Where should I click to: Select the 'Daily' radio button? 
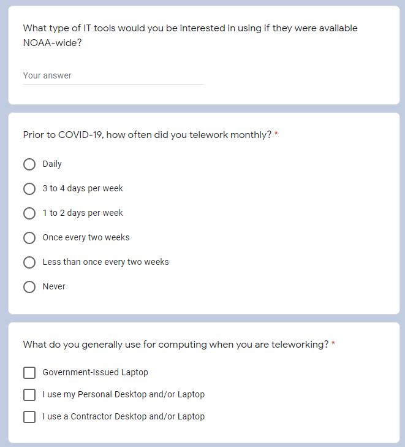29,164
